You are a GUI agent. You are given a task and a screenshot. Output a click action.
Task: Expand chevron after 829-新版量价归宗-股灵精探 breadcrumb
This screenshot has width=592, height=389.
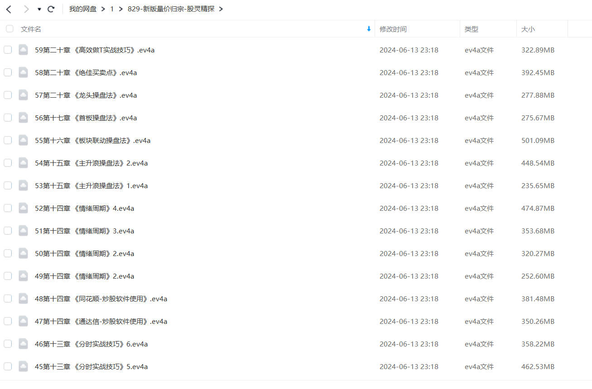[221, 9]
